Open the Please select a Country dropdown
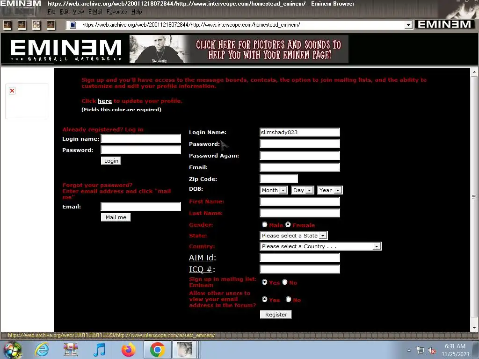 point(320,246)
